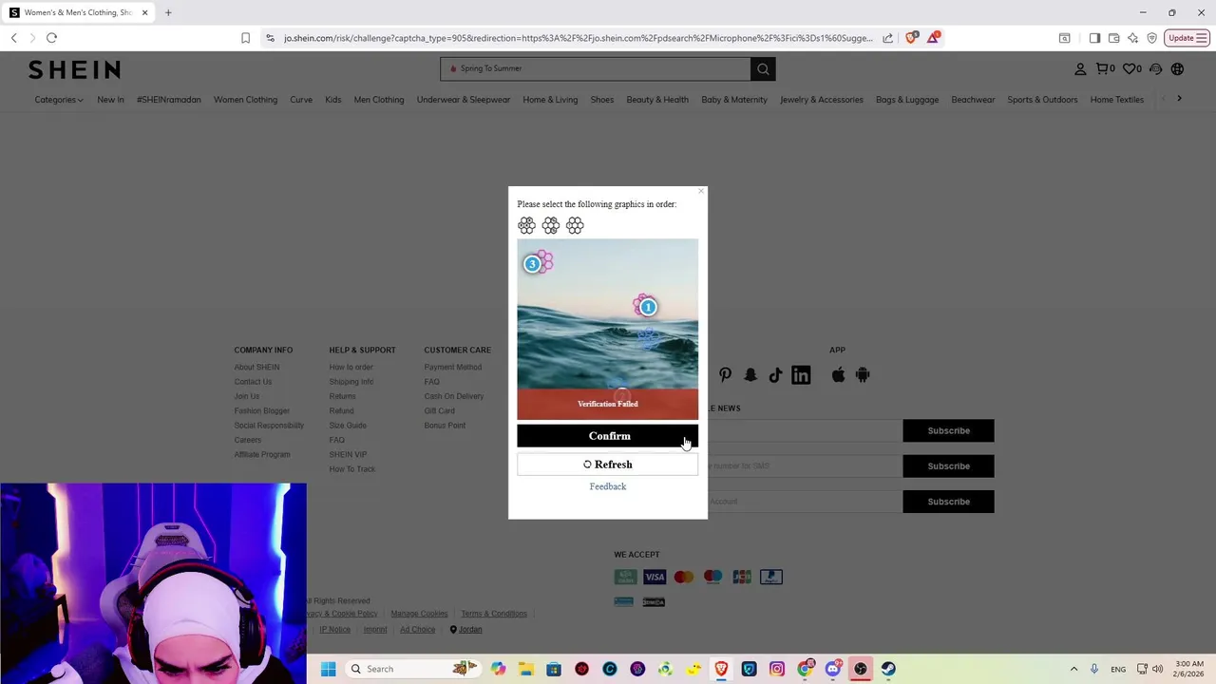Click the SHEIN logo
Screen dimensions: 1216x684
(x=74, y=69)
